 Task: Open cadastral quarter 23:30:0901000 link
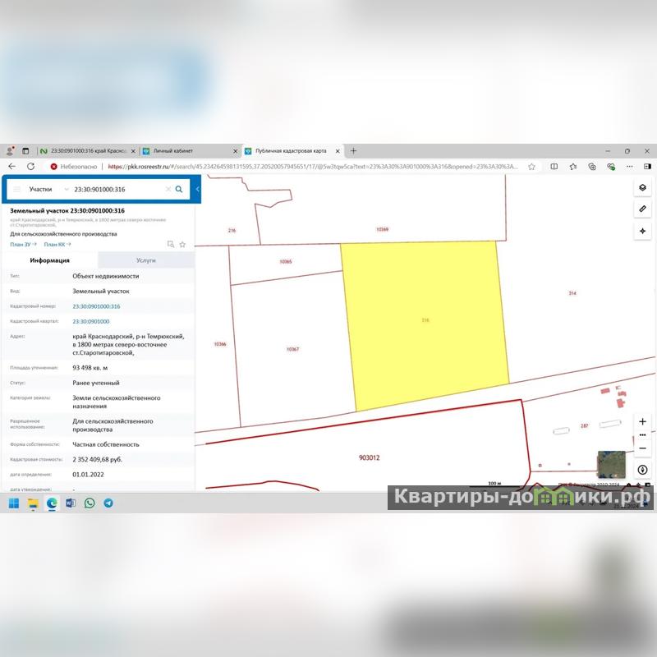coord(91,321)
